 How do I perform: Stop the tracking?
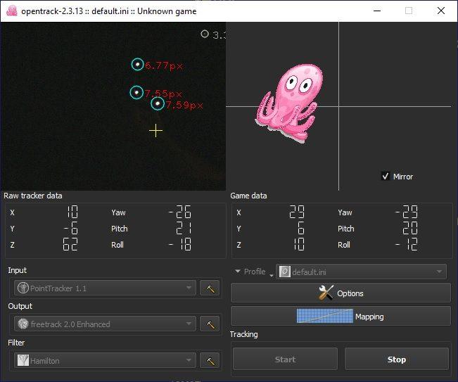pos(396,359)
